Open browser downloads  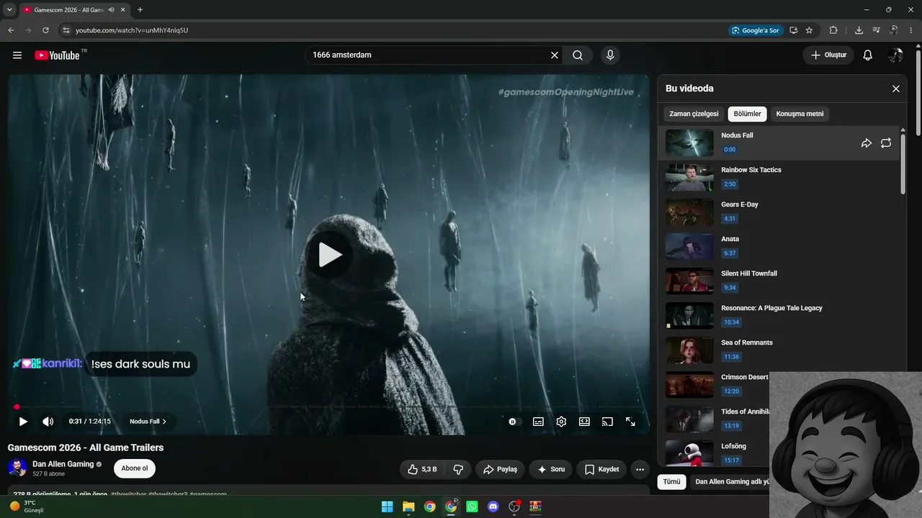tap(859, 30)
